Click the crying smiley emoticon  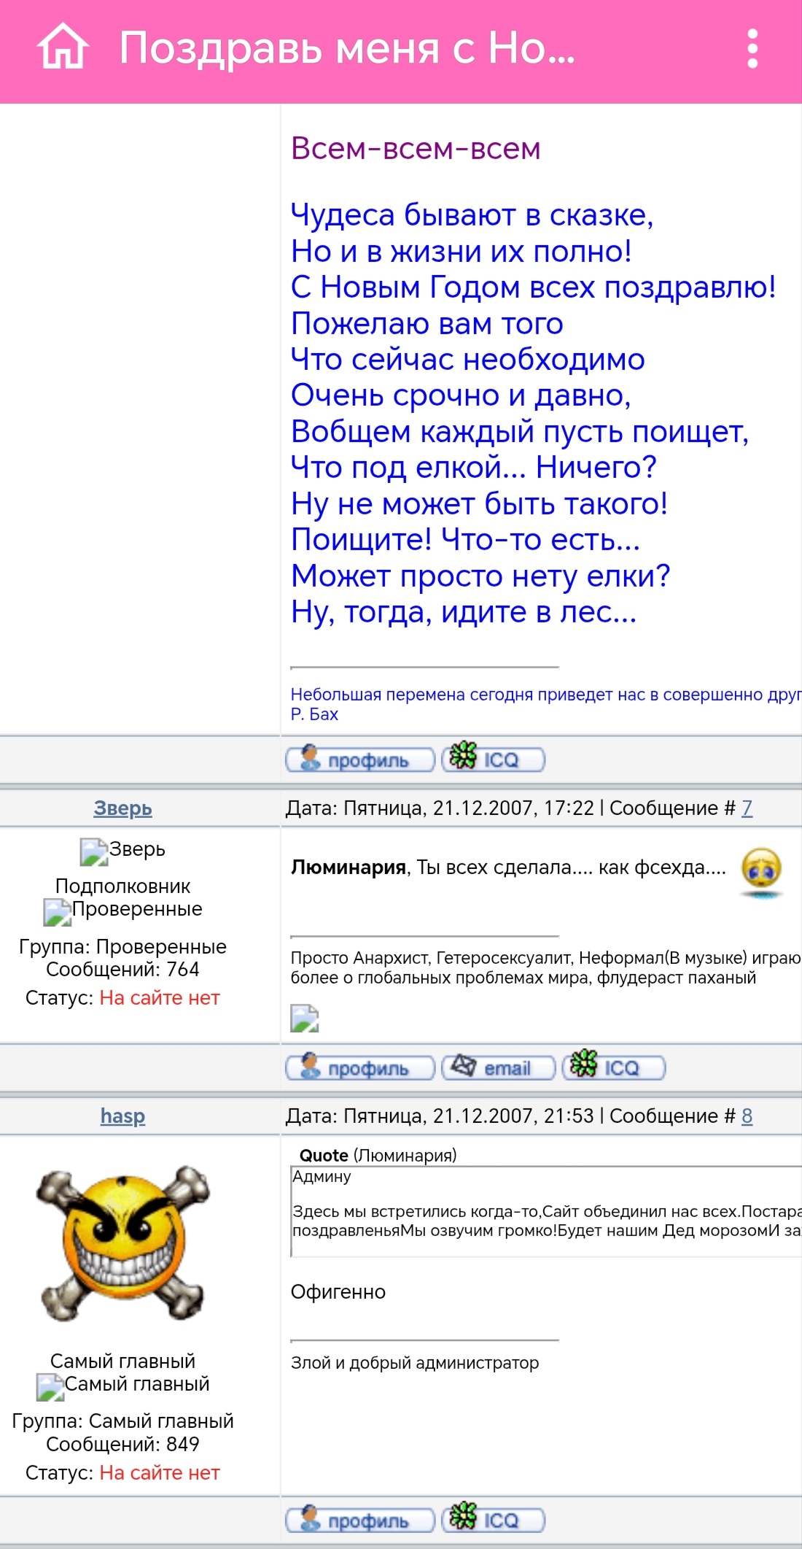click(x=761, y=872)
